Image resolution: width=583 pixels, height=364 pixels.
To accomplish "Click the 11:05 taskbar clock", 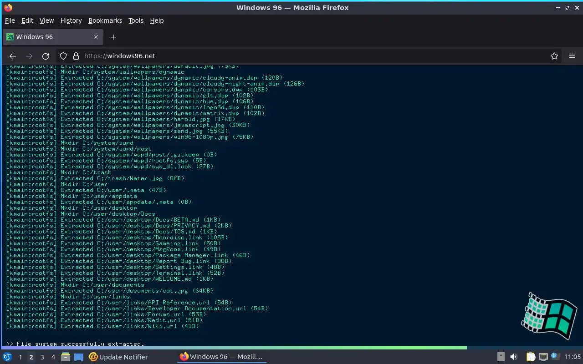I will click(573, 357).
